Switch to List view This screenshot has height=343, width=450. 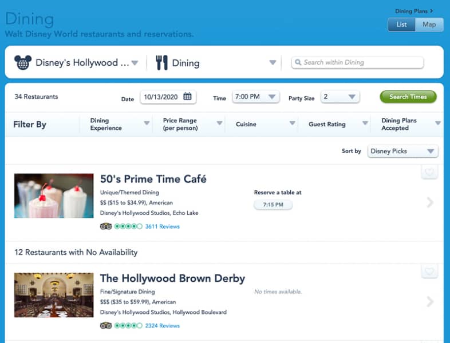pos(401,25)
